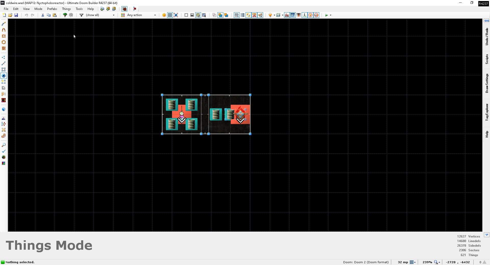The image size is (490, 265).
Task: Switch to Sectors mode
Action: pyautogui.click(x=4, y=70)
